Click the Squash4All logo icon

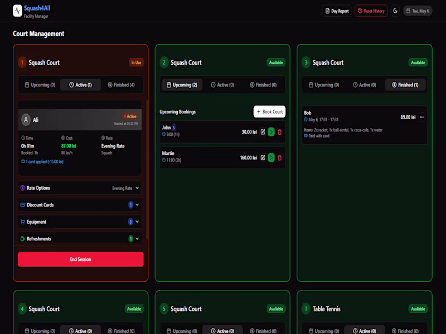17,11
